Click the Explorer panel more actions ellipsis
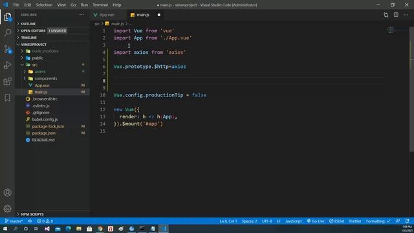 82,15
